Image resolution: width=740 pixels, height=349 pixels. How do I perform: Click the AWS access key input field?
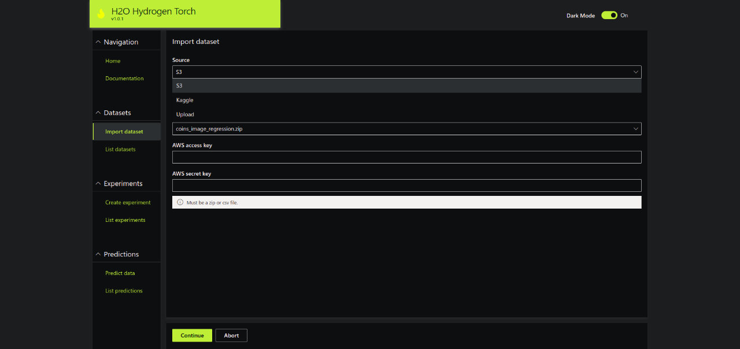[406, 157]
